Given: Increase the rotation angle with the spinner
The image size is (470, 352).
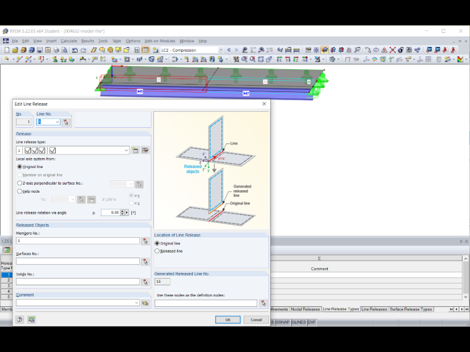Looking at the screenshot, I should coord(122,211).
